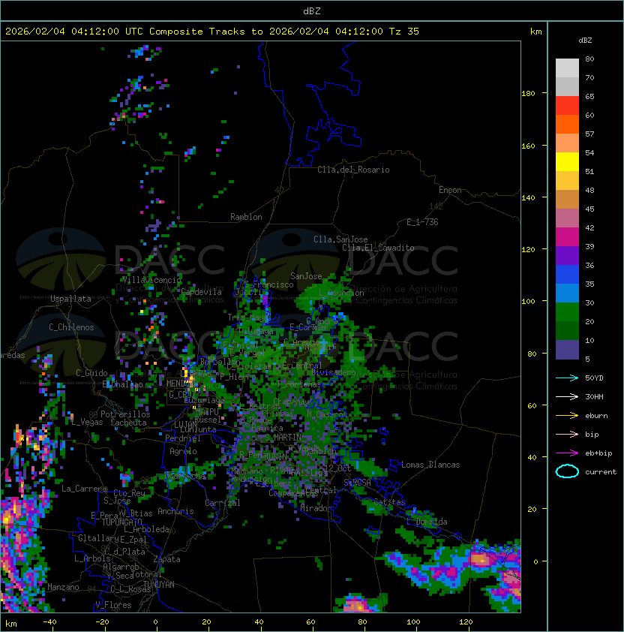Screen dimensions: 624x632
Task: Click the 'SanJose' map label
Action: pos(306,276)
